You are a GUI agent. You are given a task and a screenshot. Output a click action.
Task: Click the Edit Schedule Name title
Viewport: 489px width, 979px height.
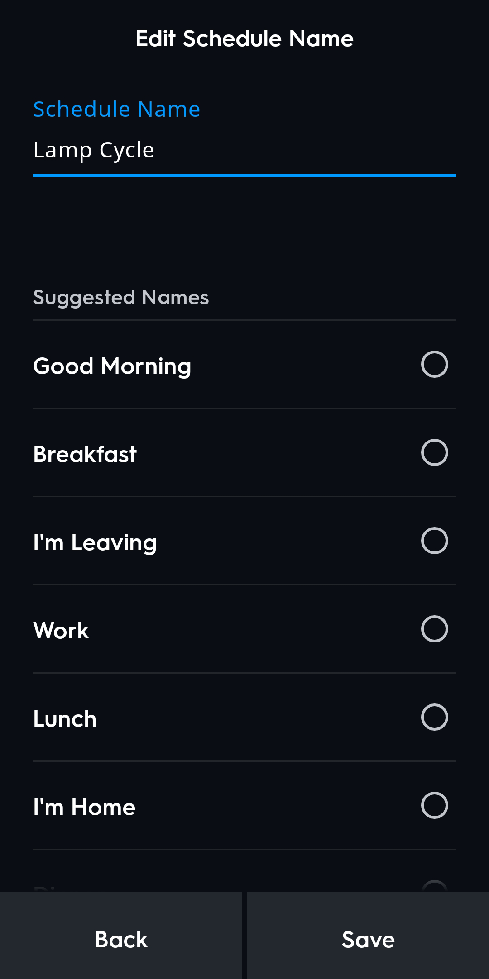[244, 38]
